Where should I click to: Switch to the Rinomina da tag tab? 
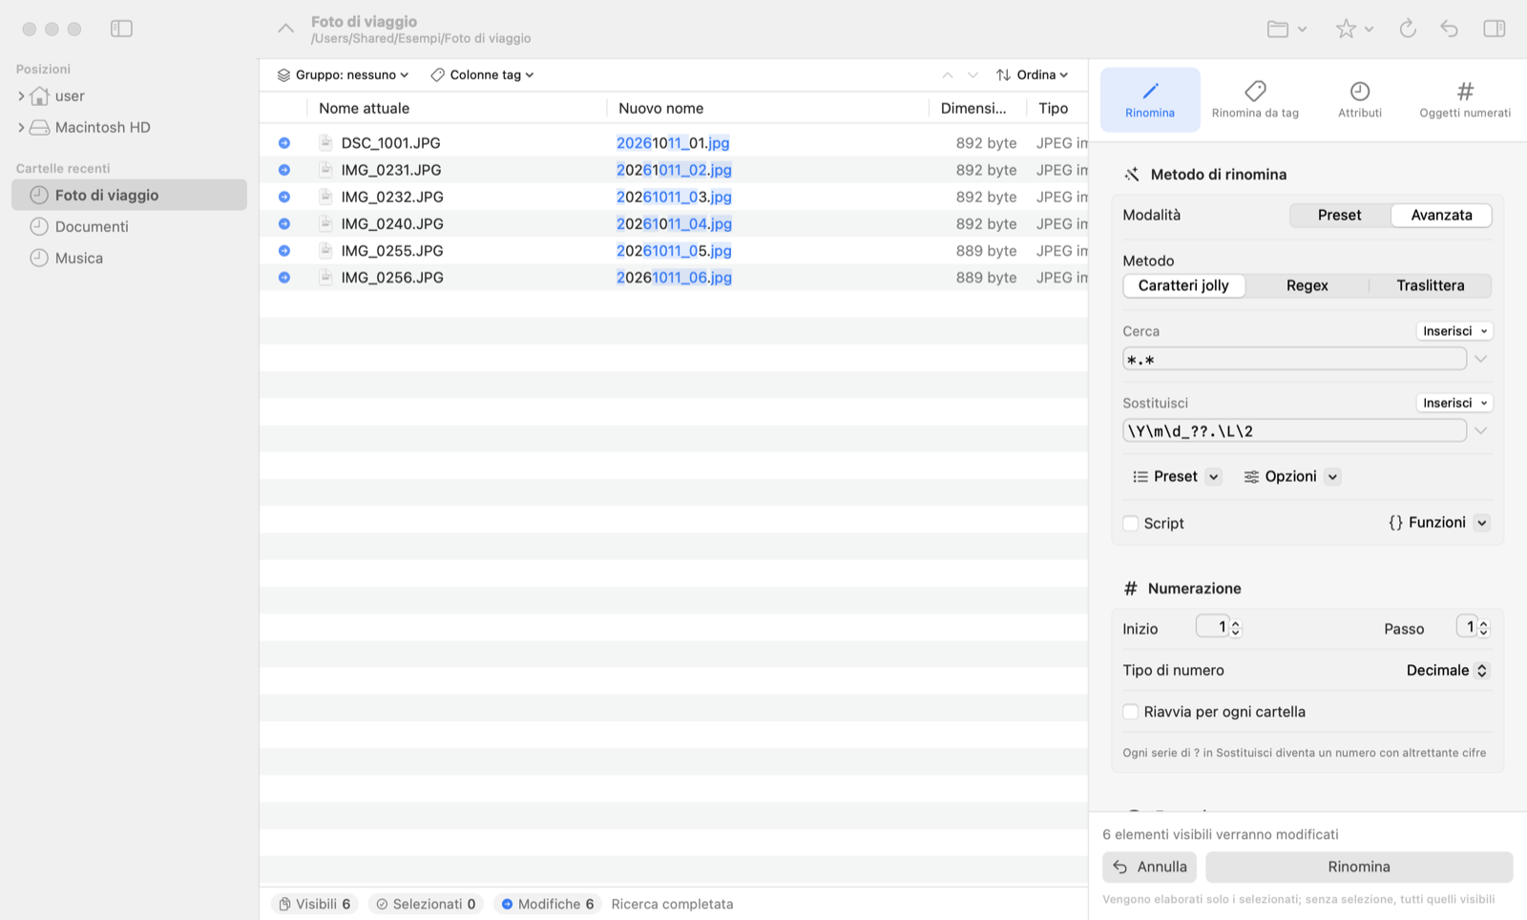pos(1255,99)
